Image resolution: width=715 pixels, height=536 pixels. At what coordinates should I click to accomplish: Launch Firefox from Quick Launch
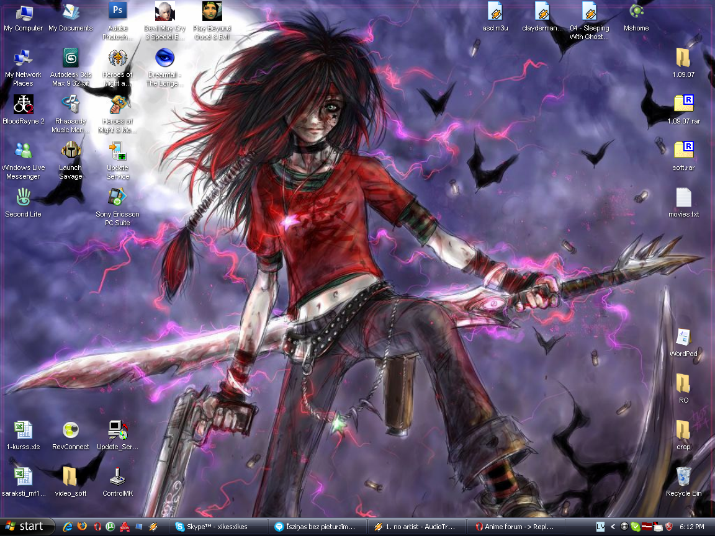[x=82, y=527]
